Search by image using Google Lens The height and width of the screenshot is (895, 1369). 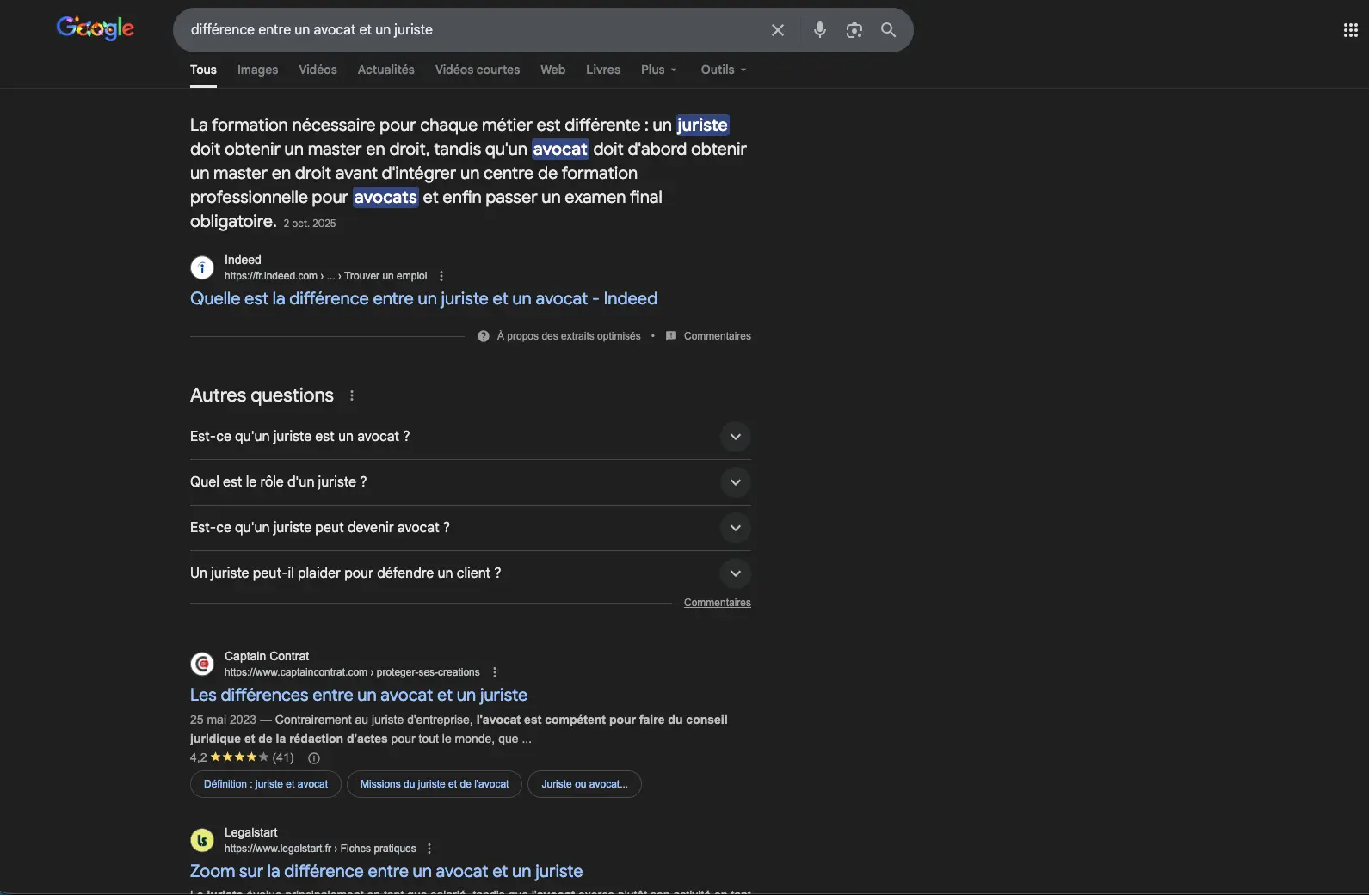[854, 29]
